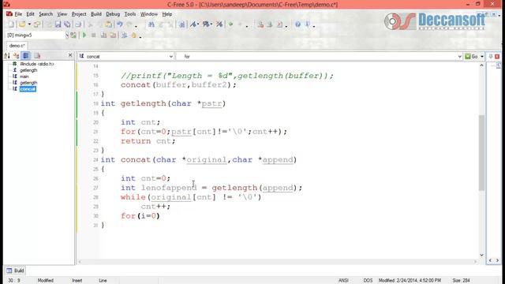Cut selection with the scissors icon

click(91, 24)
